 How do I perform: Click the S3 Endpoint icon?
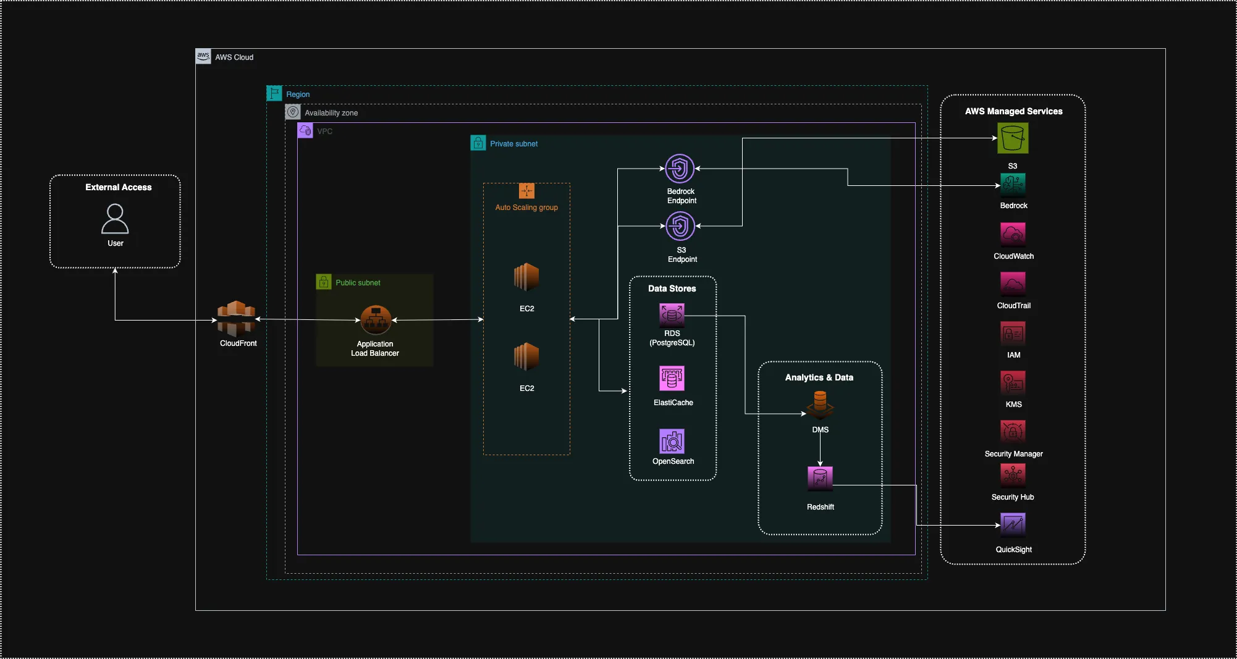680,226
